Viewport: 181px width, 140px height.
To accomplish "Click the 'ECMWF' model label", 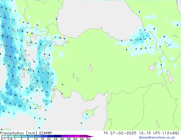I will pyautogui.click(x=46, y=133).
